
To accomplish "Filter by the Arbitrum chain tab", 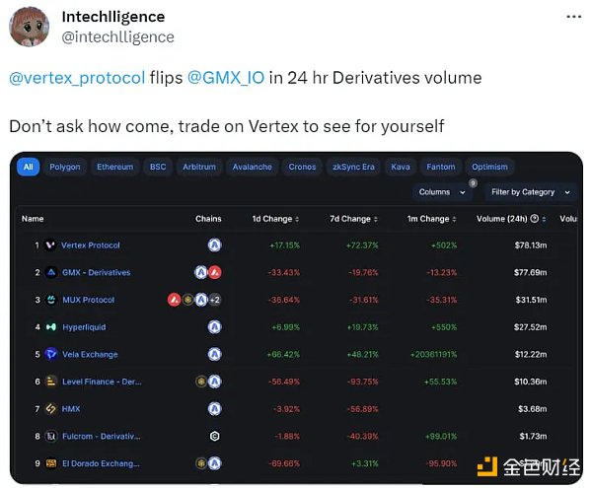I will click(x=198, y=167).
